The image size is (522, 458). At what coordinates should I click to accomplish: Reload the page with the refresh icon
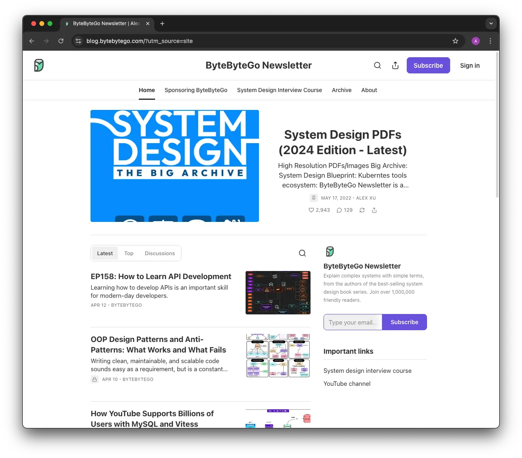(61, 41)
